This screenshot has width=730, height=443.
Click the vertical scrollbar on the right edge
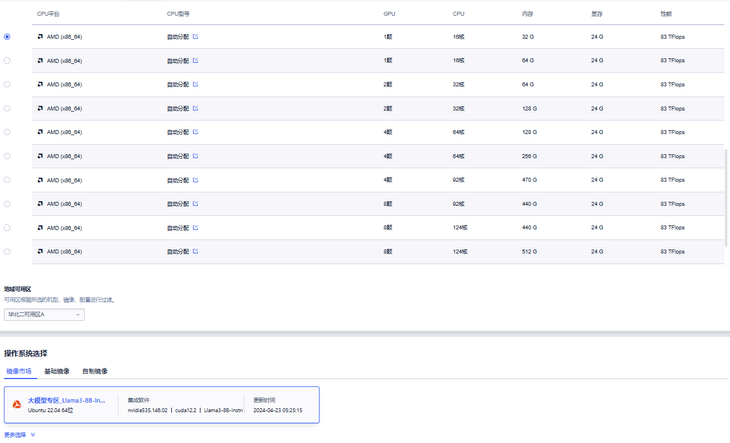tap(727, 196)
